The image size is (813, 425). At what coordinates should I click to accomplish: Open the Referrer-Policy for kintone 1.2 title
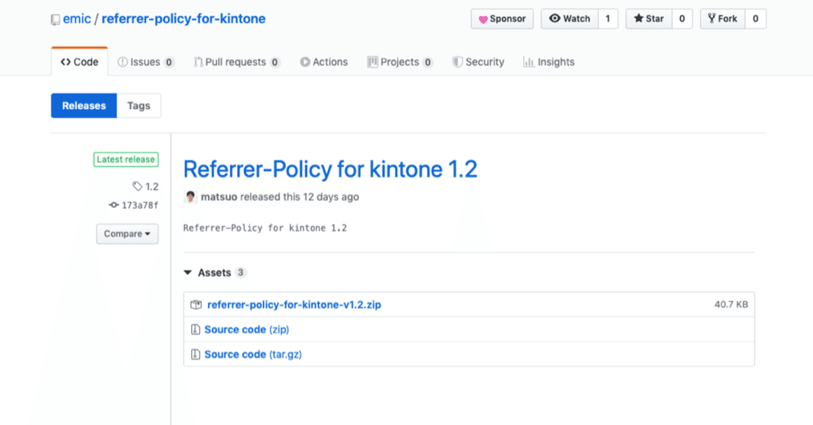coord(331,169)
